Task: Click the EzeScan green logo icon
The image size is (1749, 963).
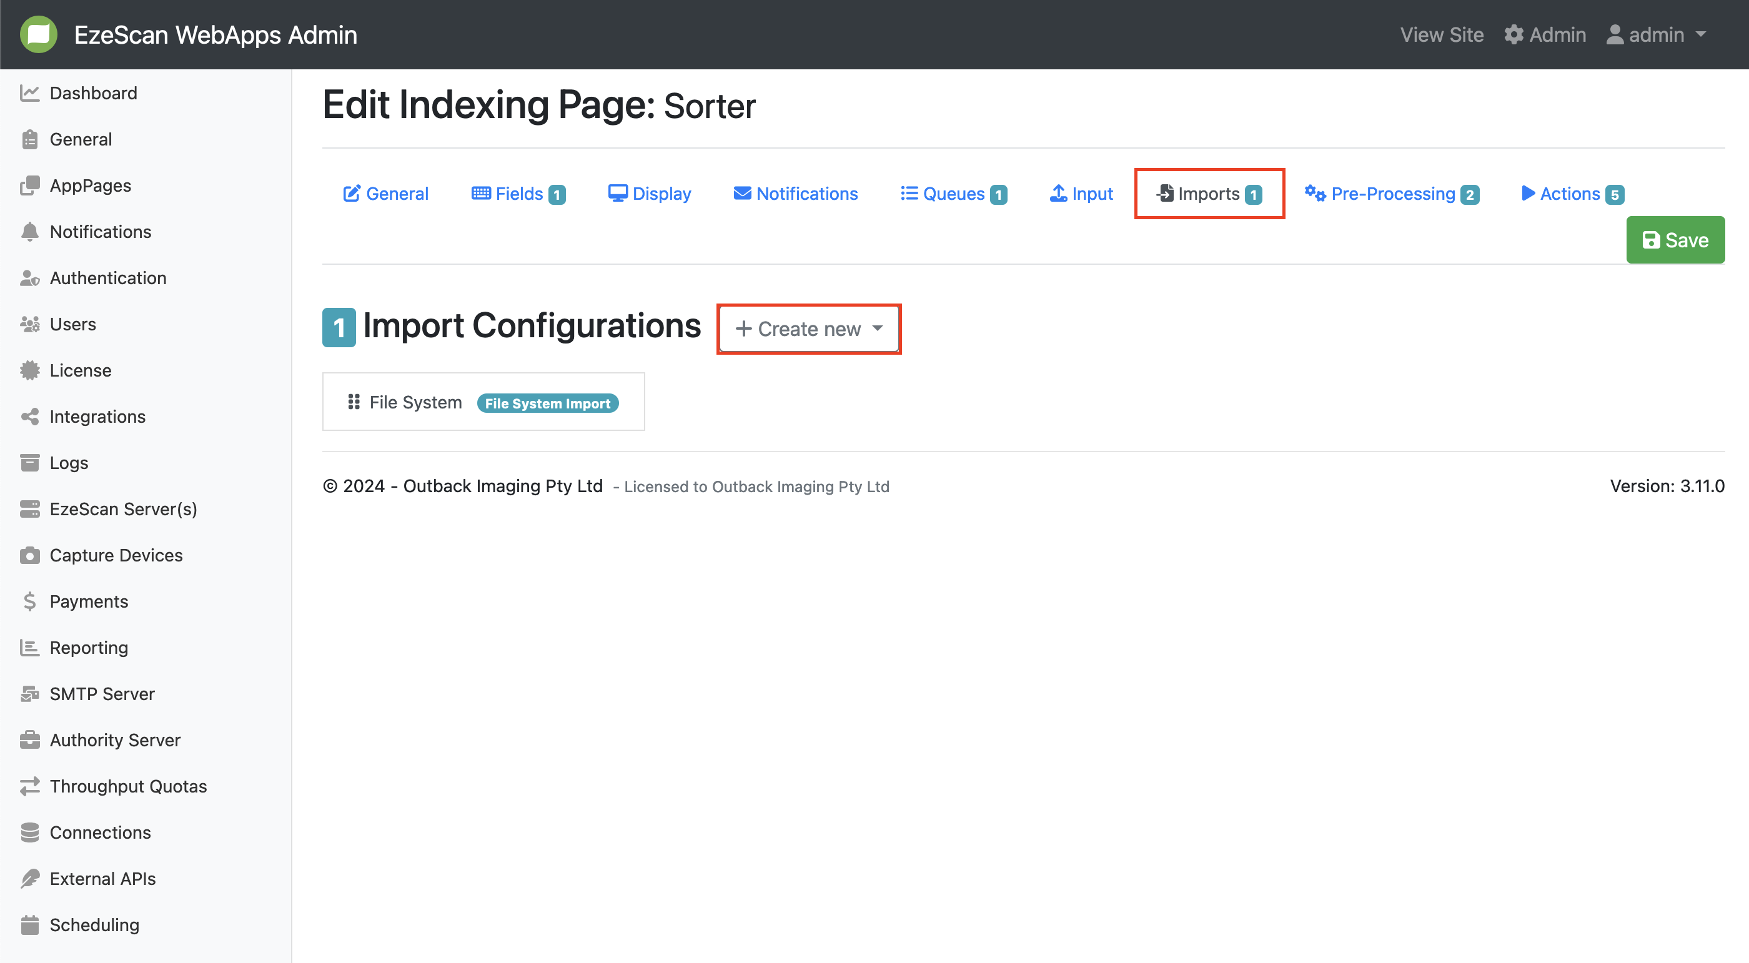Action: point(39,34)
